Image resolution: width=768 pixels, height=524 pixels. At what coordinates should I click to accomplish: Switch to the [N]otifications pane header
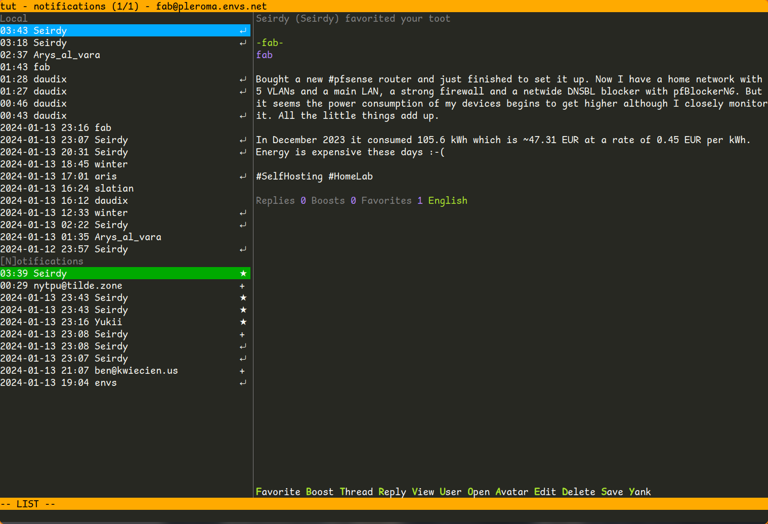41,261
